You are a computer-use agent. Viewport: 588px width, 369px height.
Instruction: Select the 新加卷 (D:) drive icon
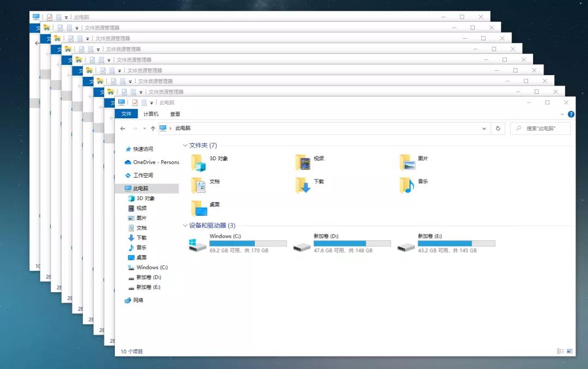pos(302,247)
